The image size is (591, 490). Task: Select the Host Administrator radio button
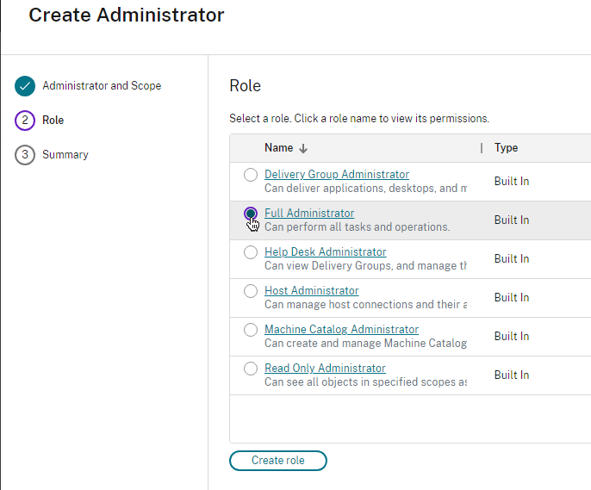(x=250, y=291)
